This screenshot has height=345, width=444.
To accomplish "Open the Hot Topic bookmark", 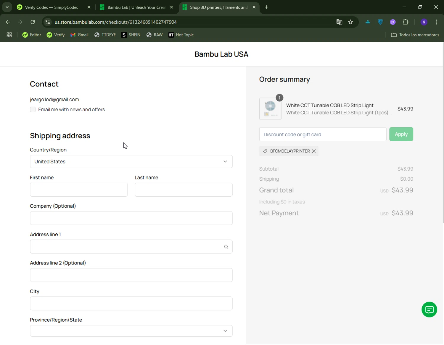I will [x=181, y=35].
